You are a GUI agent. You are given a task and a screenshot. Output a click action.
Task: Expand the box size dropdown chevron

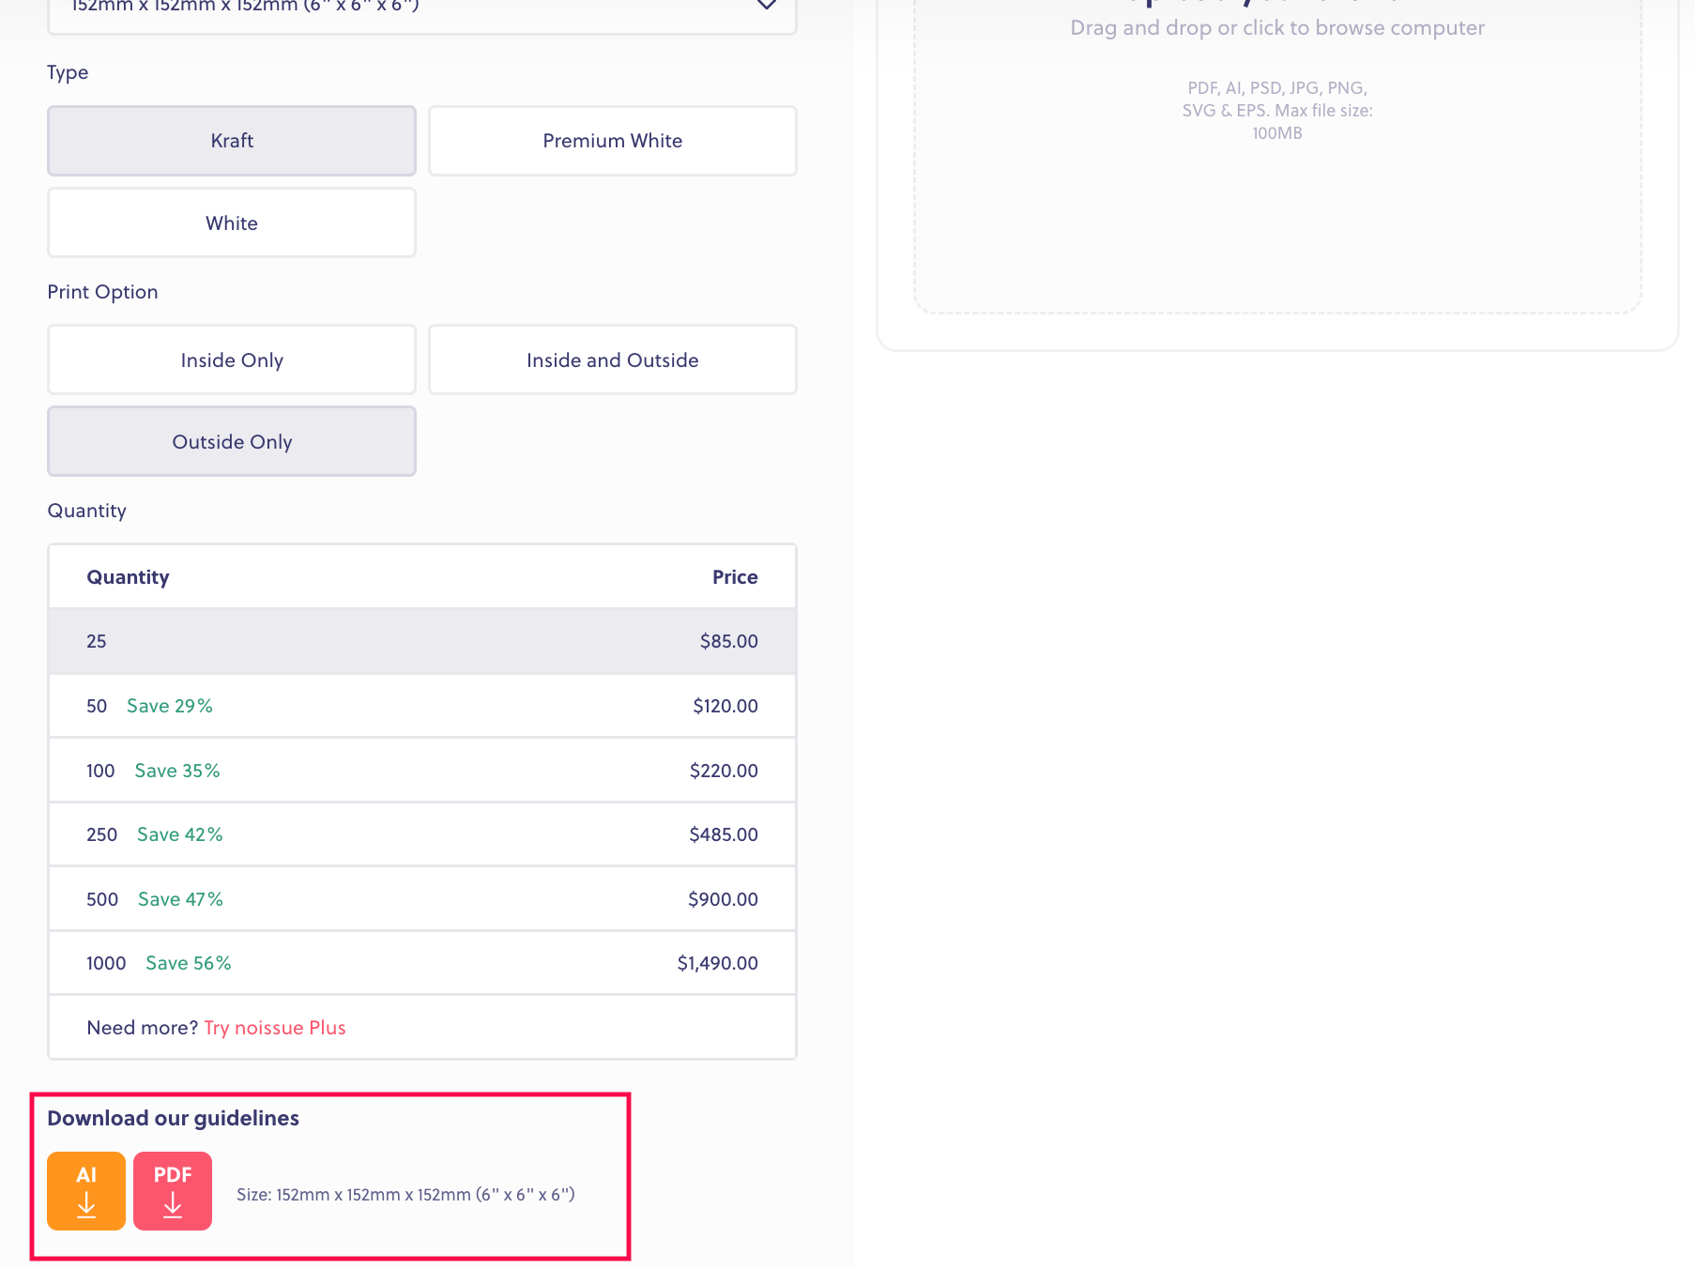click(766, 5)
